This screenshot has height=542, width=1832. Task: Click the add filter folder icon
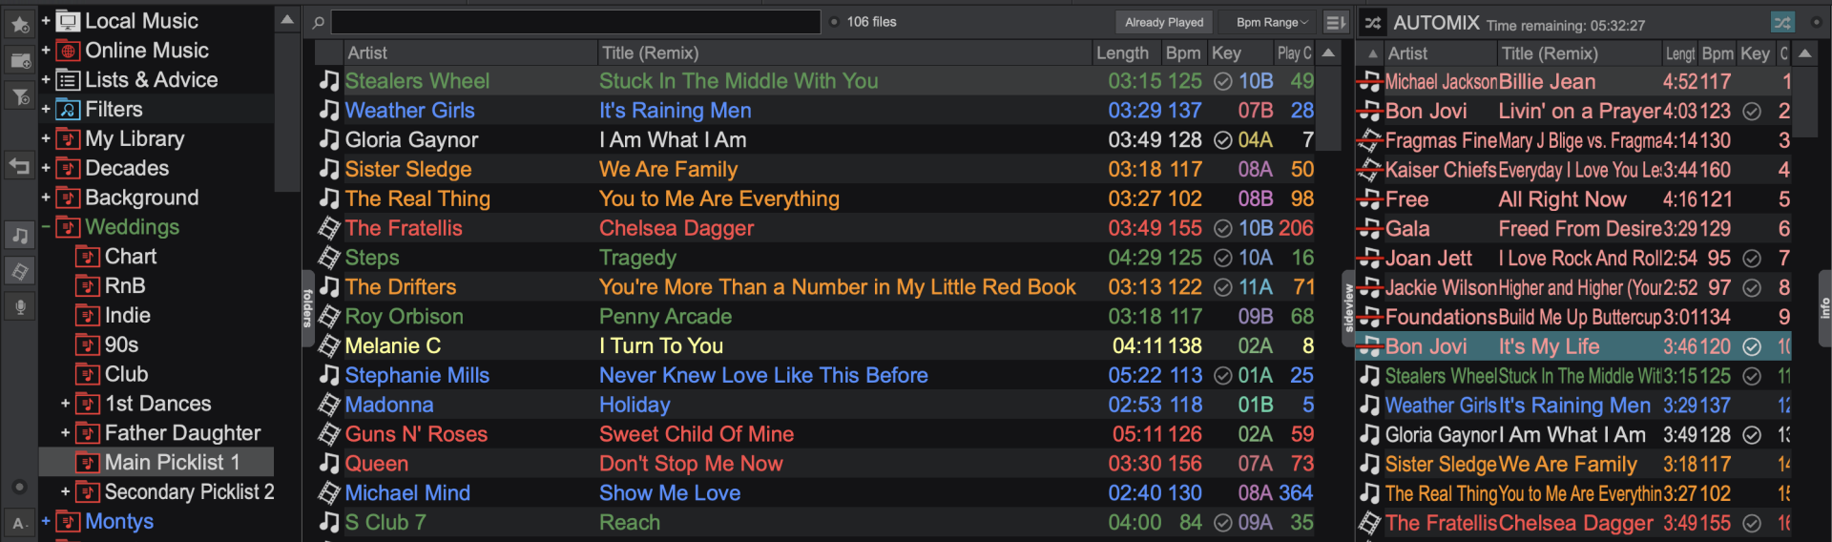(19, 95)
